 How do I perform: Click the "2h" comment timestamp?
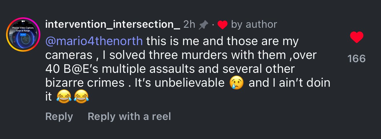[x=189, y=25]
